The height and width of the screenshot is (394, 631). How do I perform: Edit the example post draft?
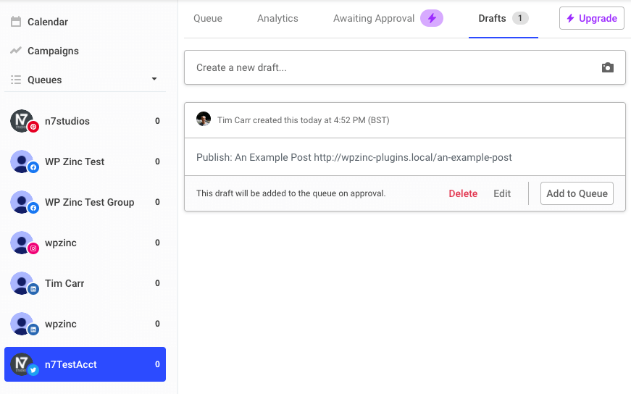502,193
